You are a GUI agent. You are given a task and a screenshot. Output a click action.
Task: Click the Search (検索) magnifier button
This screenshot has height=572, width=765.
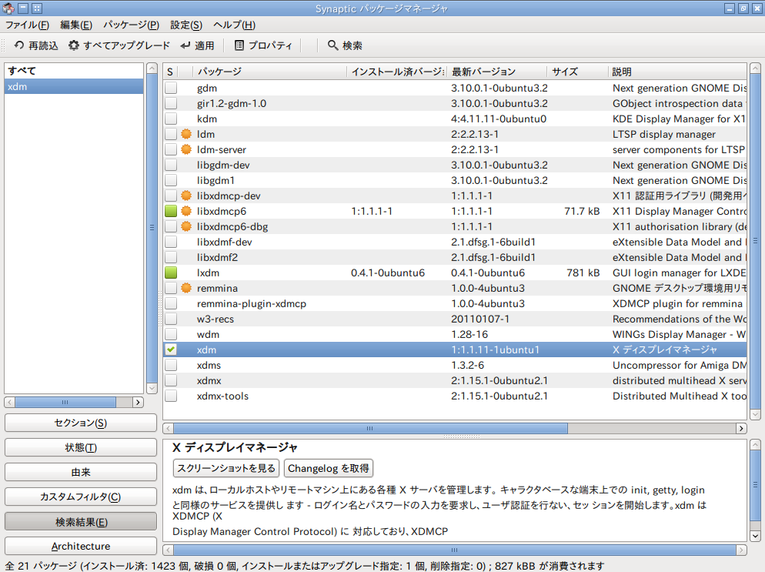345,45
